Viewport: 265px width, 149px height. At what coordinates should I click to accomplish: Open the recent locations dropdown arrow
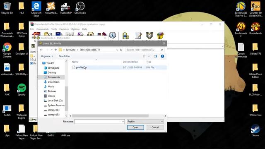point(51,50)
